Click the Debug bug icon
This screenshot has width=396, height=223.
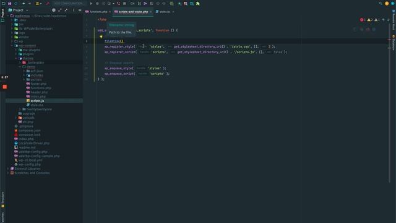pyautogui.click(x=97, y=4)
